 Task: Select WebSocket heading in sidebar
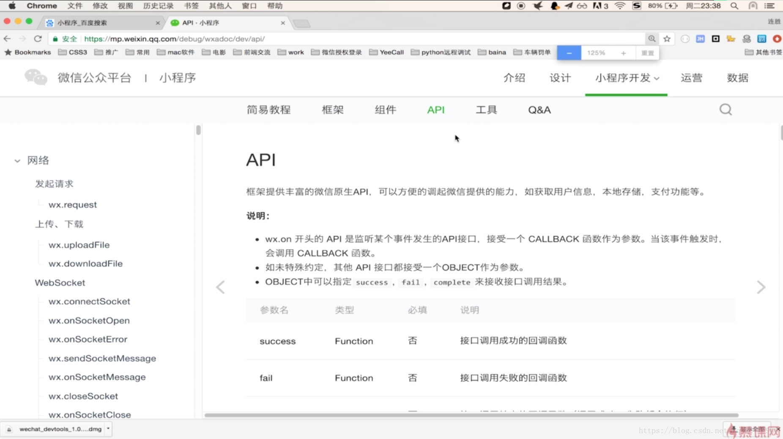pos(60,283)
